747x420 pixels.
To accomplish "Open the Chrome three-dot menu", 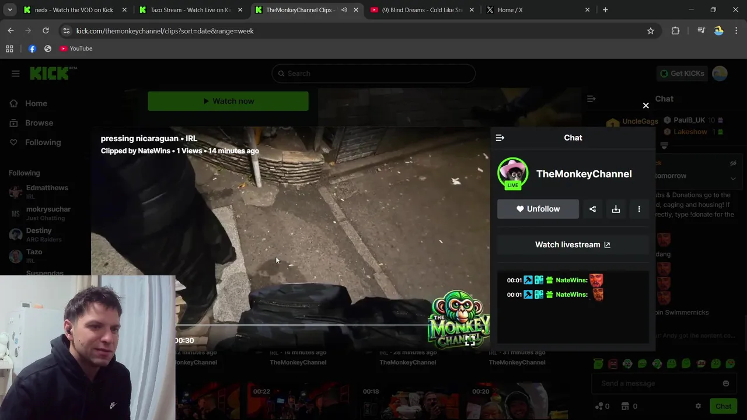I will click(736, 31).
